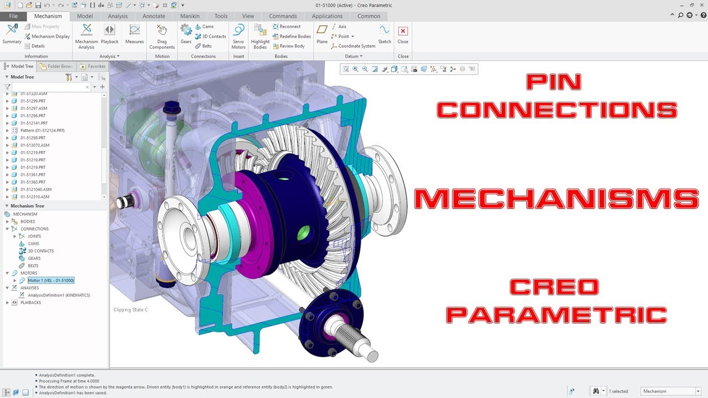Click Repaint icon in graphics toolbar
The height and width of the screenshot is (398, 708).
[374, 69]
